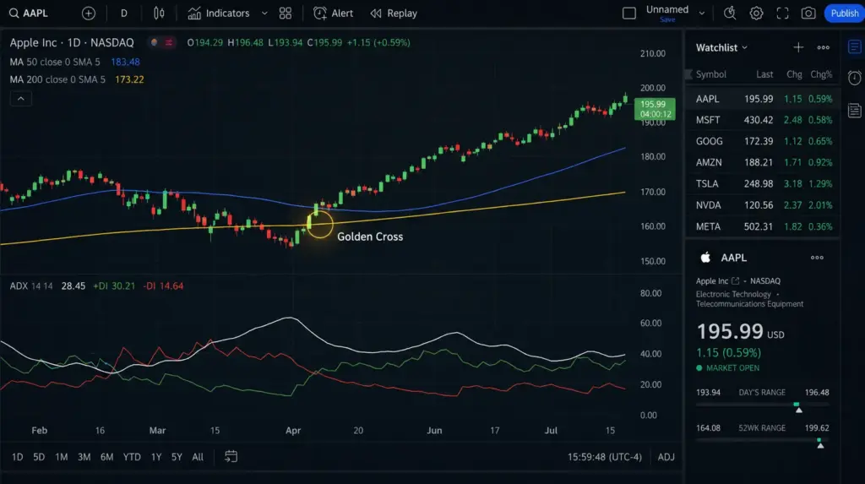Start bar Replay mode
The image size is (865, 484).
394,14
